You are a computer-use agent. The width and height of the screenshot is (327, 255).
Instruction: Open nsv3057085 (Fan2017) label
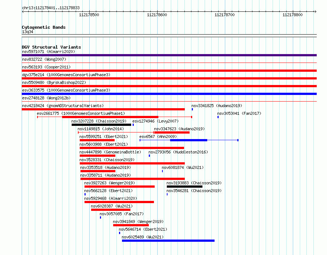[122, 214]
